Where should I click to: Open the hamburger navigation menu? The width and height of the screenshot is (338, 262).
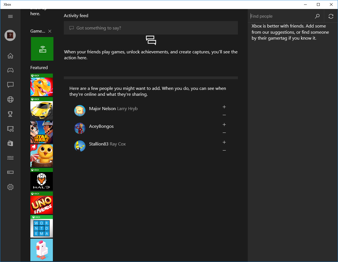pos(10,16)
